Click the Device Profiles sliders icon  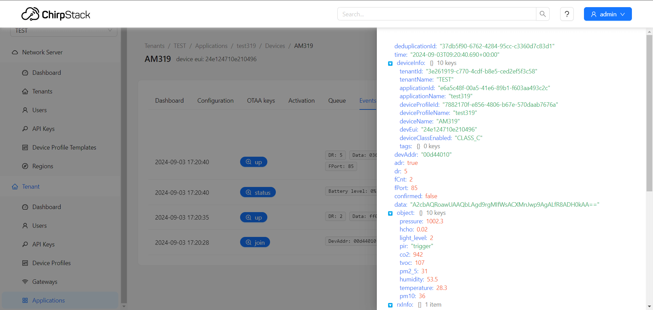coord(25,263)
